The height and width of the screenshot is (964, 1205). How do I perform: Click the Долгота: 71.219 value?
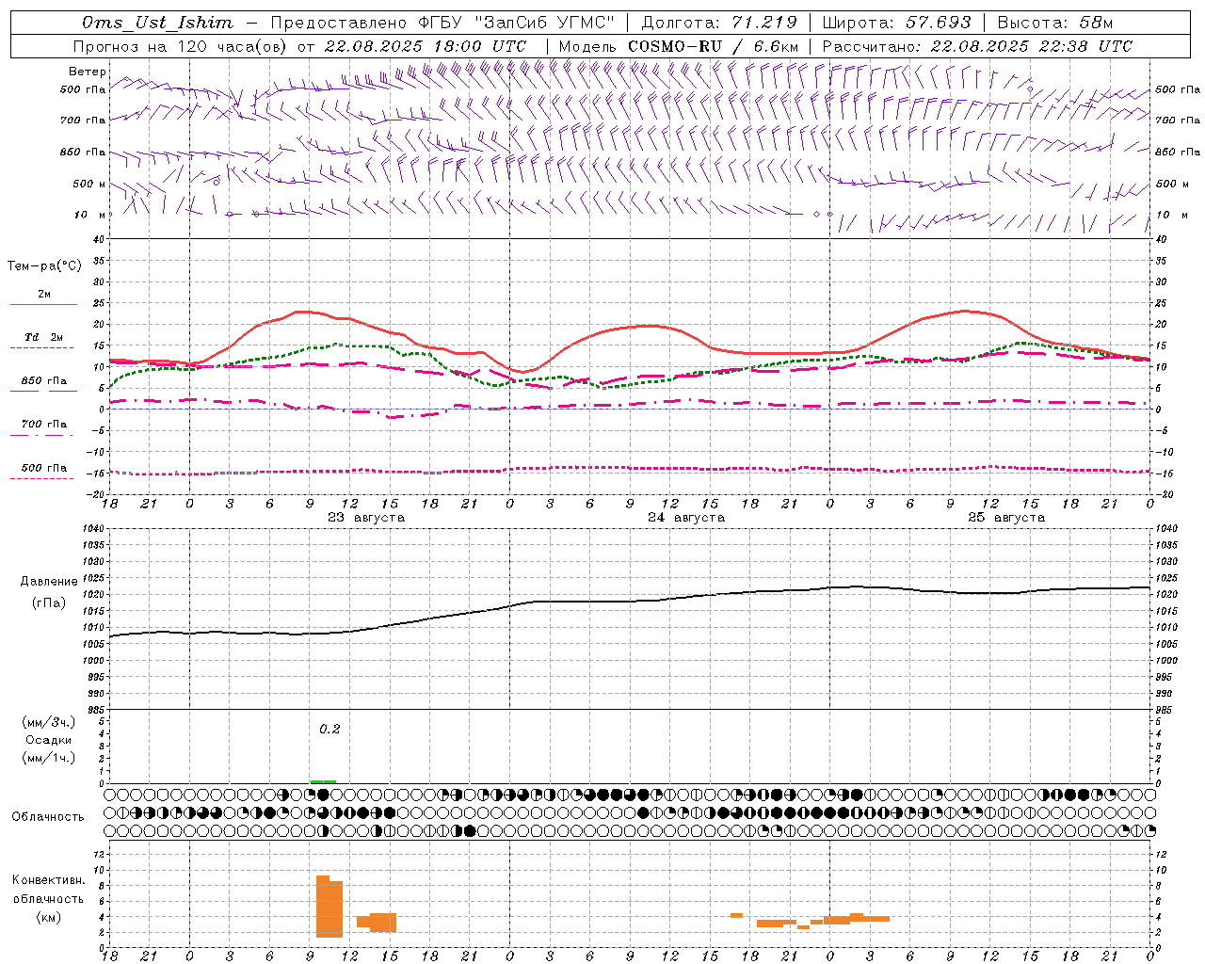pos(719,23)
